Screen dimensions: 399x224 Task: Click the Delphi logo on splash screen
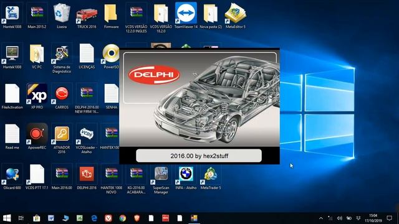(154, 75)
